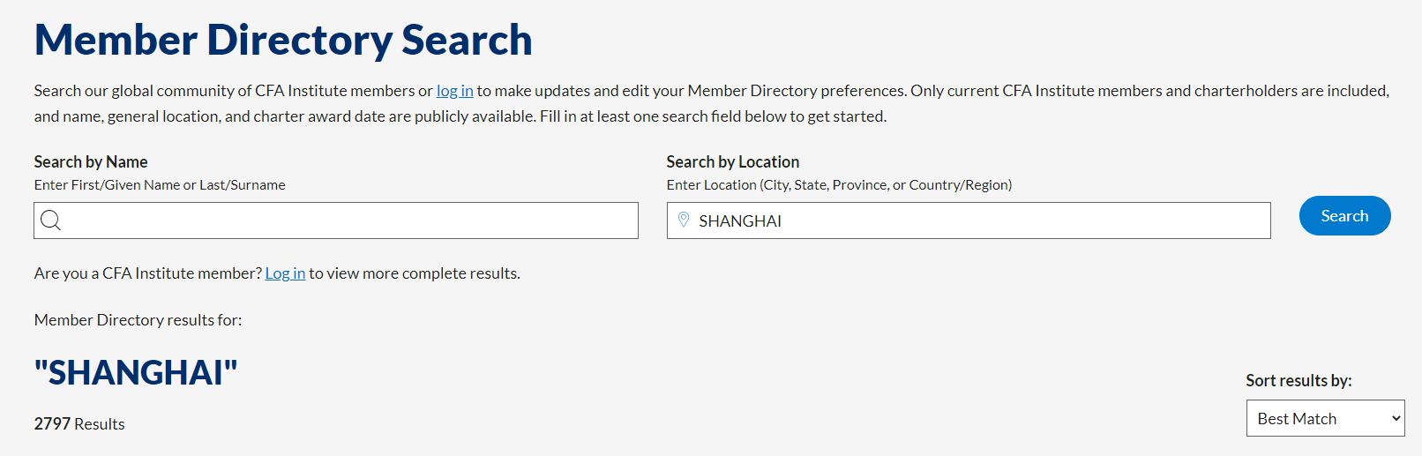Follow the 'log in' link in intro paragraph
Viewport: 1422px width, 456px height.
point(455,91)
